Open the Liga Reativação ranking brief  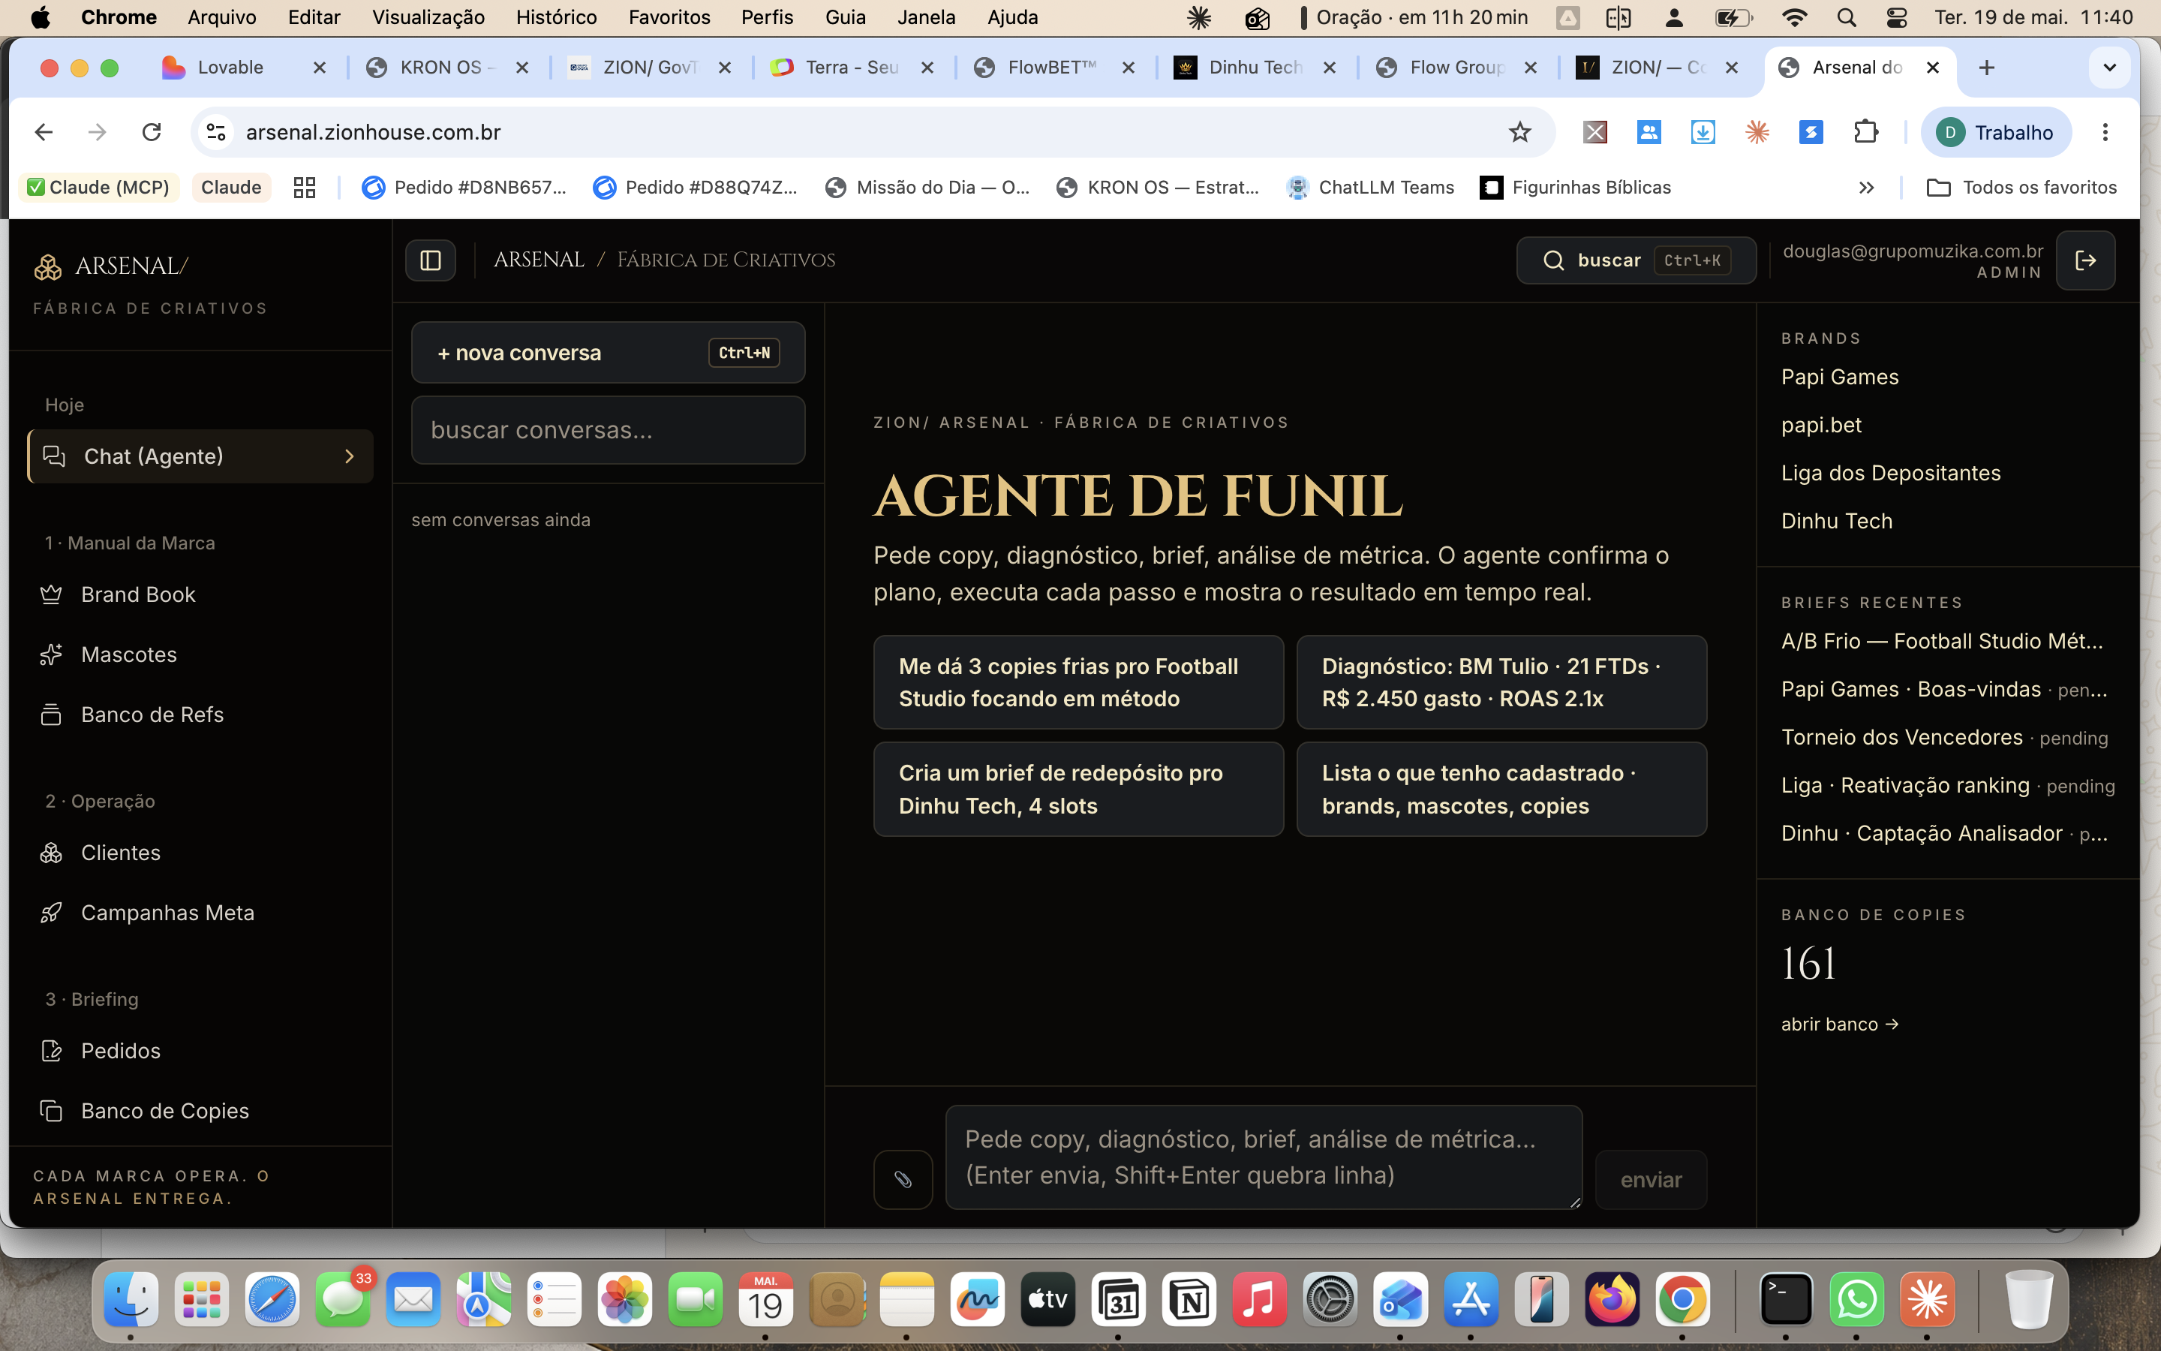click(1948, 785)
